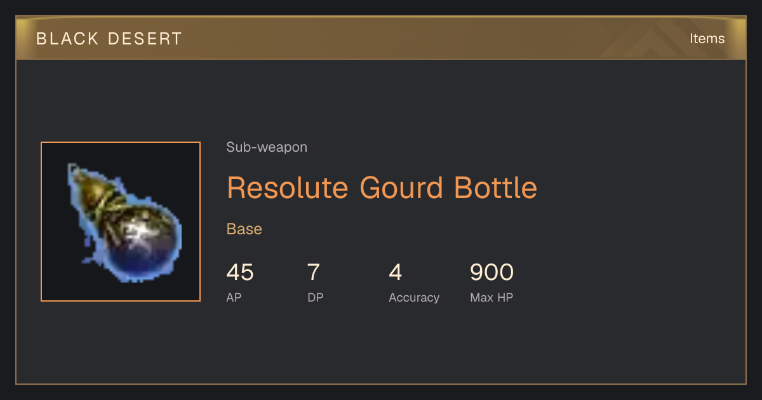Select the 4 Accuracy value

click(396, 272)
